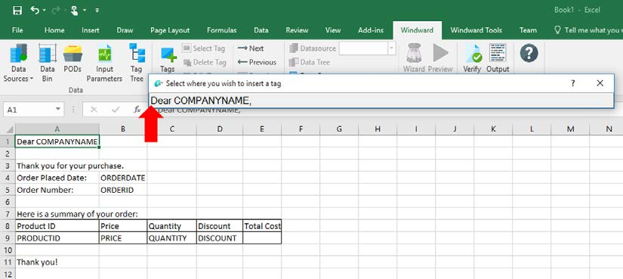Select cell A1 Dear COMPANYNAME
The width and height of the screenshot is (623, 279).
57,141
